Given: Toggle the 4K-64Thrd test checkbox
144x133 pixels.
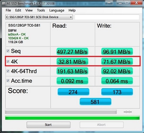Looking at the screenshot, I should (8, 71).
